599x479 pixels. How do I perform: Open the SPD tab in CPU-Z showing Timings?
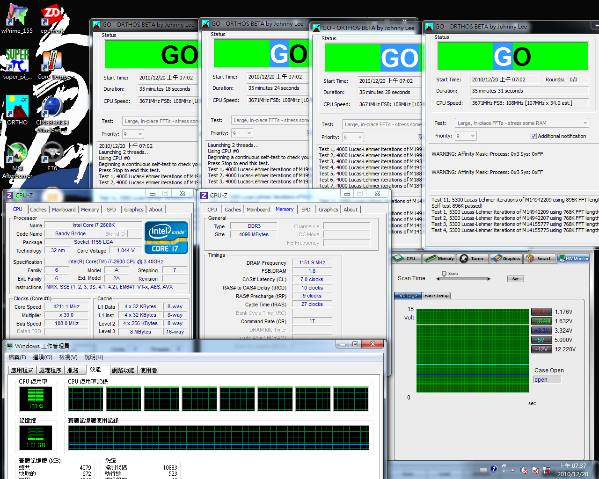pos(306,210)
